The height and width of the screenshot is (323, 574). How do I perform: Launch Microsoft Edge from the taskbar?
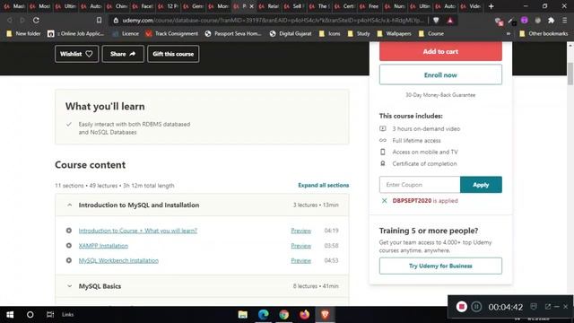click(x=263, y=315)
